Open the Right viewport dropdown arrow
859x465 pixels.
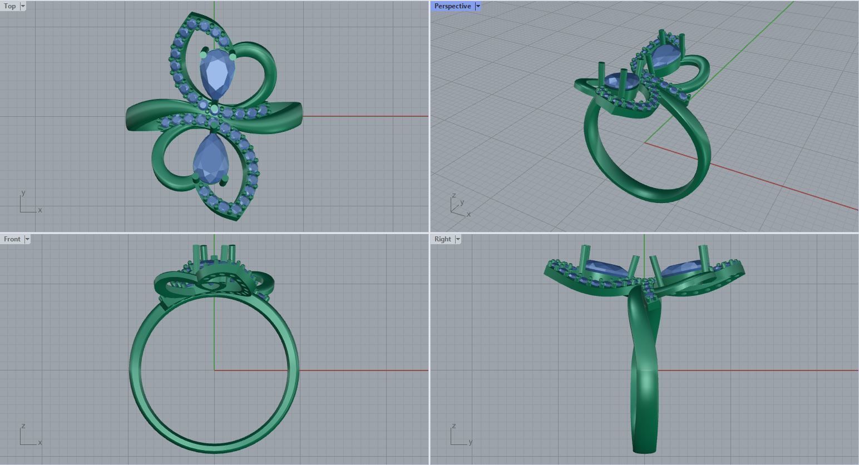458,239
